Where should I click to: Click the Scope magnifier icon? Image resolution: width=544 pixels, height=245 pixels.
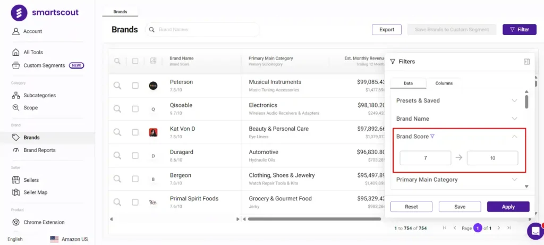pos(15,107)
